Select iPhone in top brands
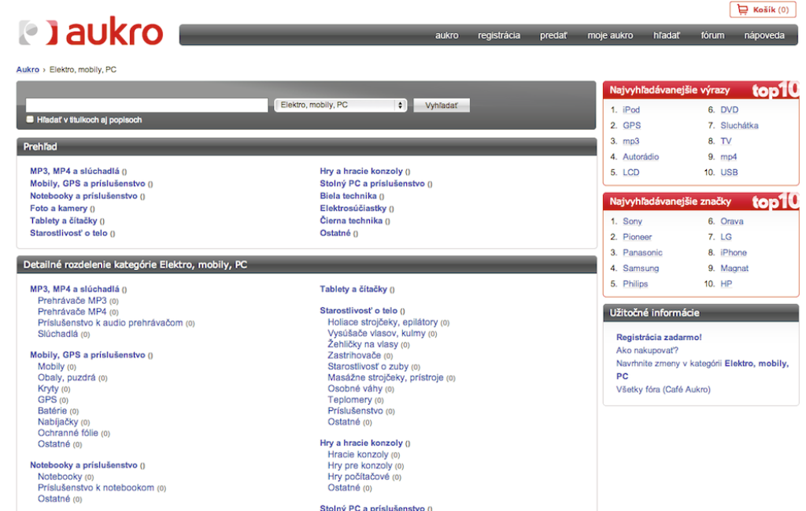 pyautogui.click(x=734, y=253)
